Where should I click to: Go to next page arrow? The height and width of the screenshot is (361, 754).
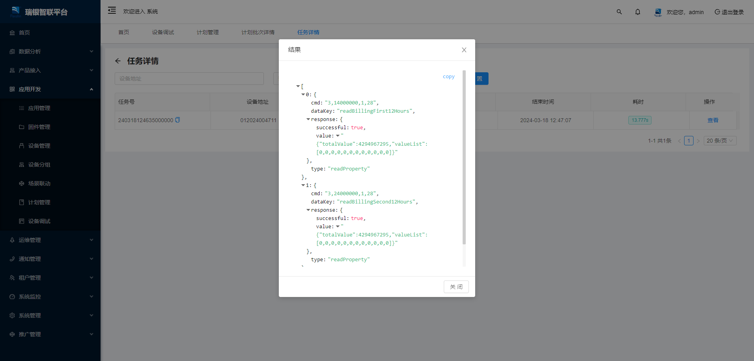[698, 141]
